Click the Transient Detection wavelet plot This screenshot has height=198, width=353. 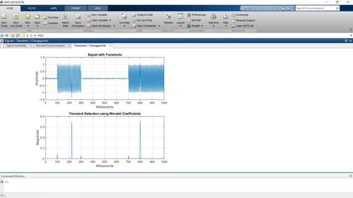105,137
